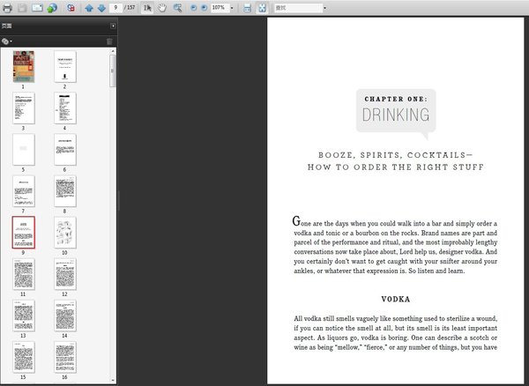This screenshot has height=386, width=529.
Task: Open page 11 thumbnail
Action: (x=24, y=274)
